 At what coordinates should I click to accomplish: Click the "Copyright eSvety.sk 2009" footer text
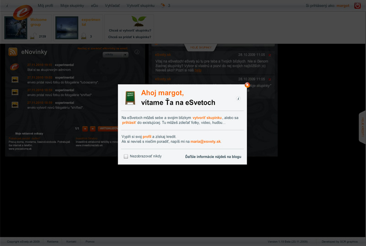[x=23, y=241]
